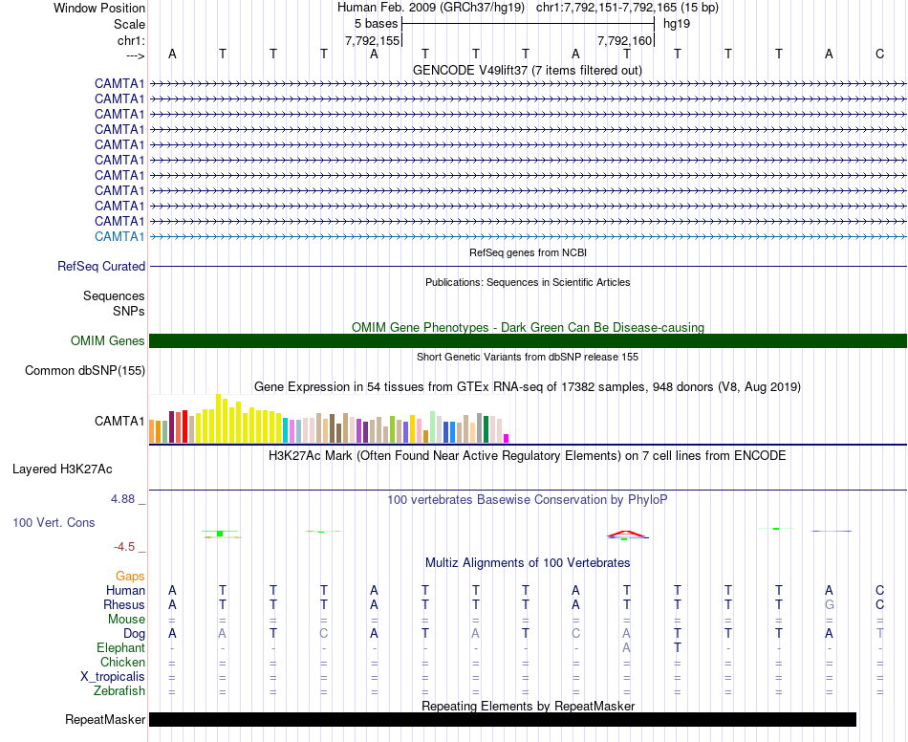Click the dark T base in Elephant row
This screenshot has width=908, height=742.
(x=678, y=647)
